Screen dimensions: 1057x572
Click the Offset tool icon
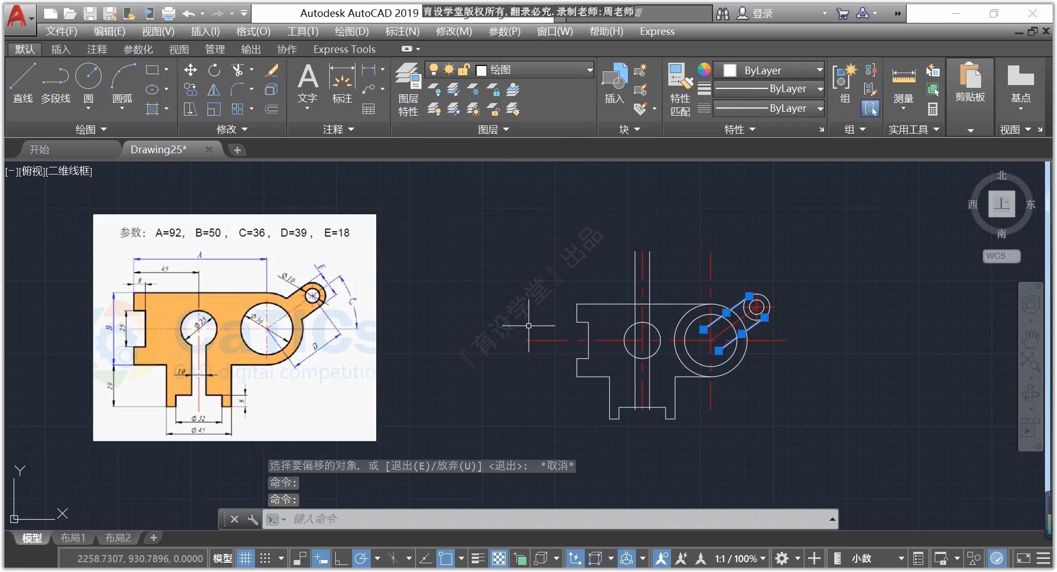pyautogui.click(x=271, y=109)
